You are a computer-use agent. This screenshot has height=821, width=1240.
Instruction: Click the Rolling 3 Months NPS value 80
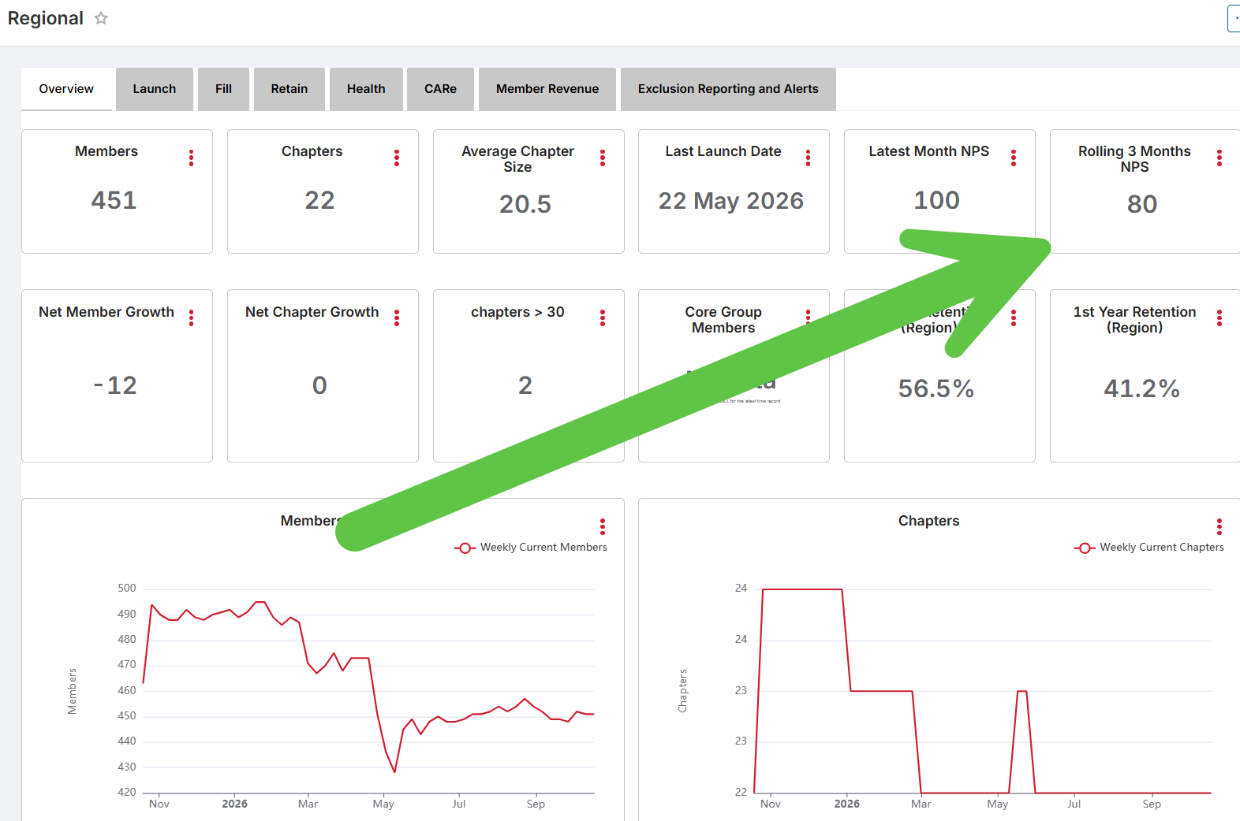[x=1142, y=204]
